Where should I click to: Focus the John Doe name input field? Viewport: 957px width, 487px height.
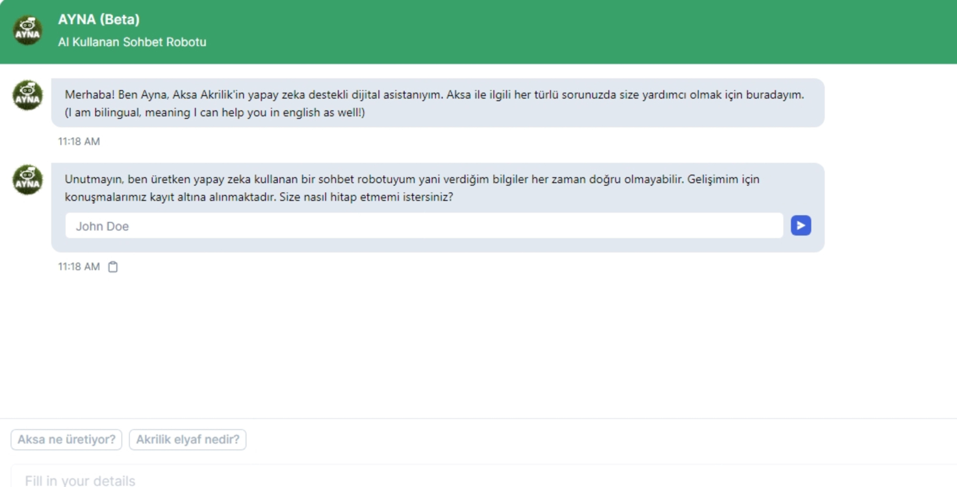click(424, 226)
